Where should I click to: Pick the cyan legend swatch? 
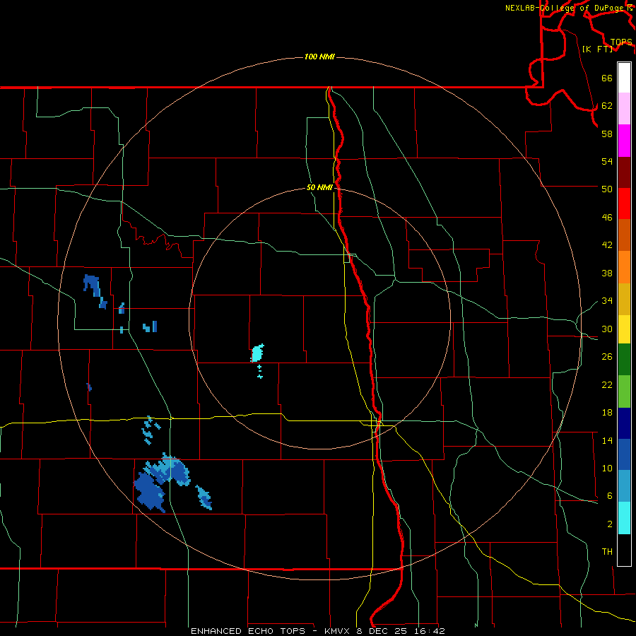click(x=624, y=518)
